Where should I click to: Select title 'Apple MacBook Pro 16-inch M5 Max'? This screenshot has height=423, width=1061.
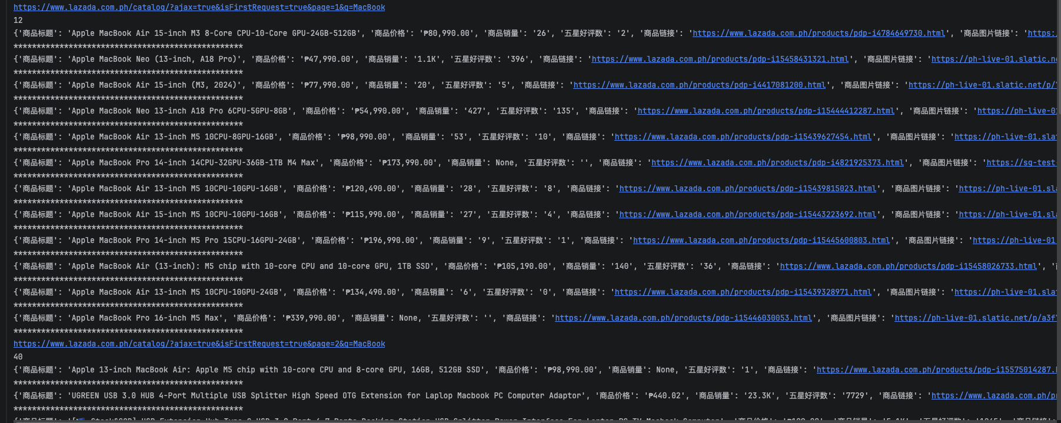click(145, 318)
